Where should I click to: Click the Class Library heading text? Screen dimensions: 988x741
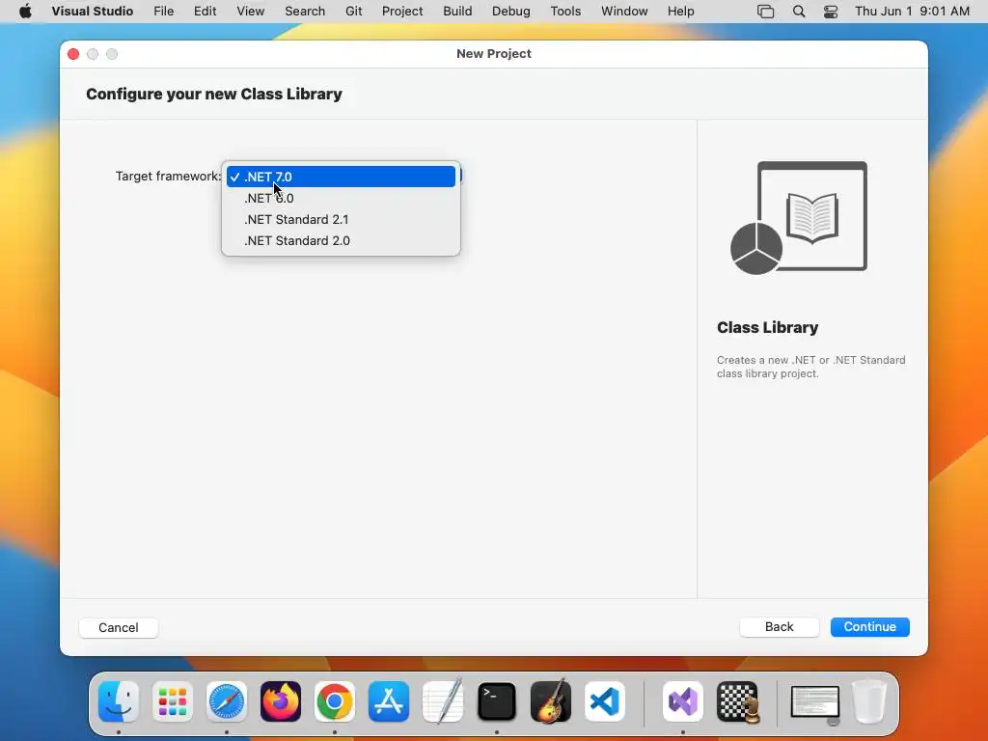tap(767, 328)
